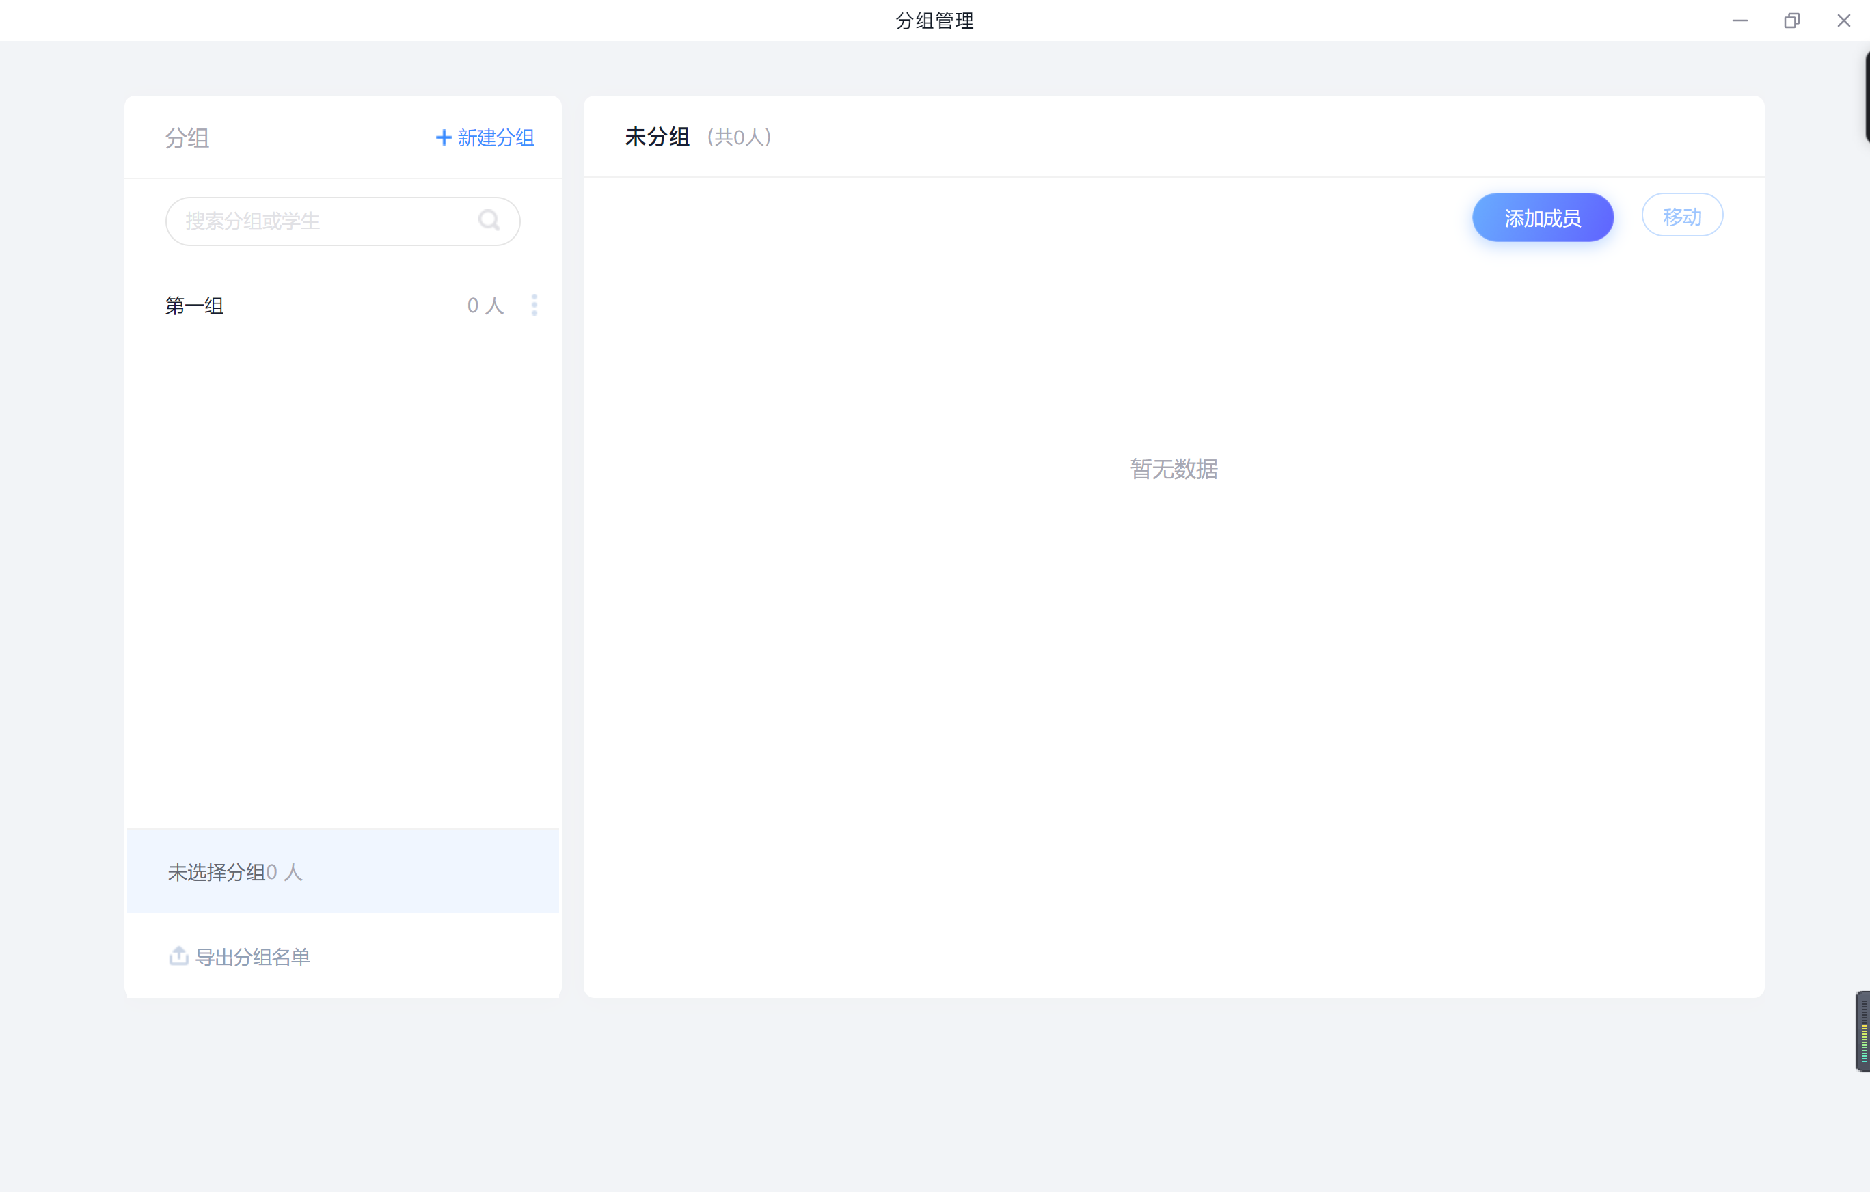
Task: Open the three-dot menu for 第一组
Action: (x=534, y=306)
